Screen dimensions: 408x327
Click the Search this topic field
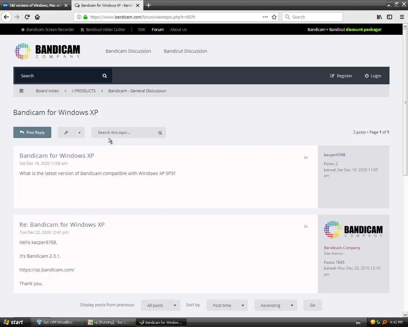pos(124,133)
